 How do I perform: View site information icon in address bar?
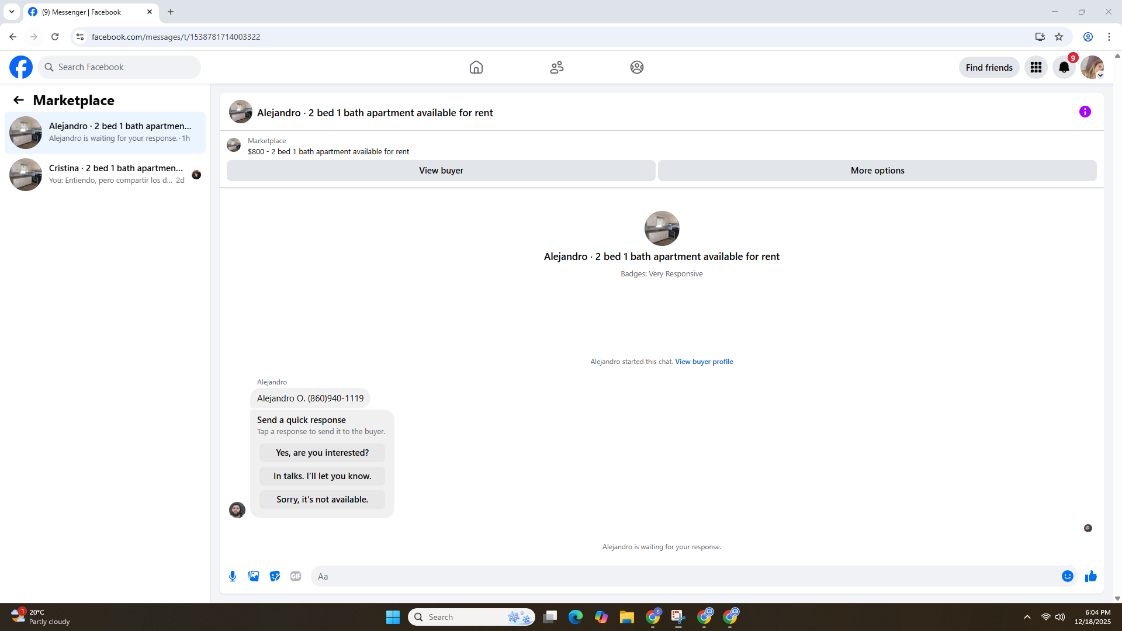(x=80, y=37)
